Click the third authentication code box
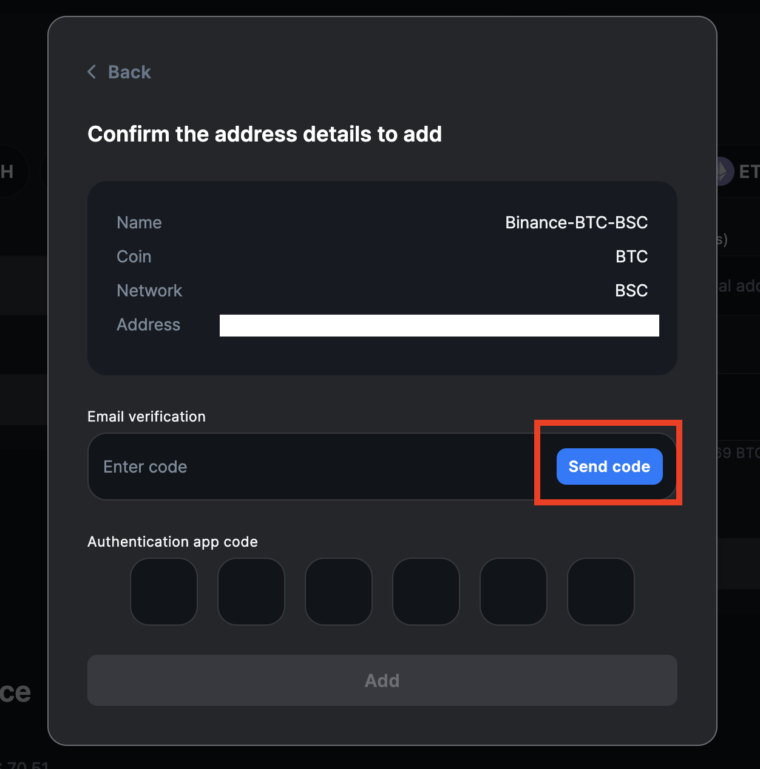 (339, 592)
